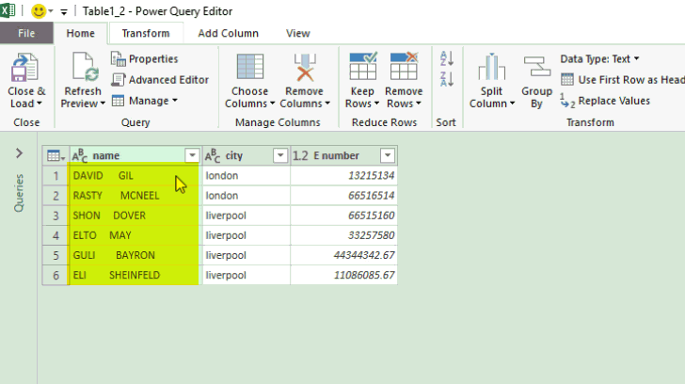
Task: Open the Choose Columns dropdown arrow
Action: [272, 104]
